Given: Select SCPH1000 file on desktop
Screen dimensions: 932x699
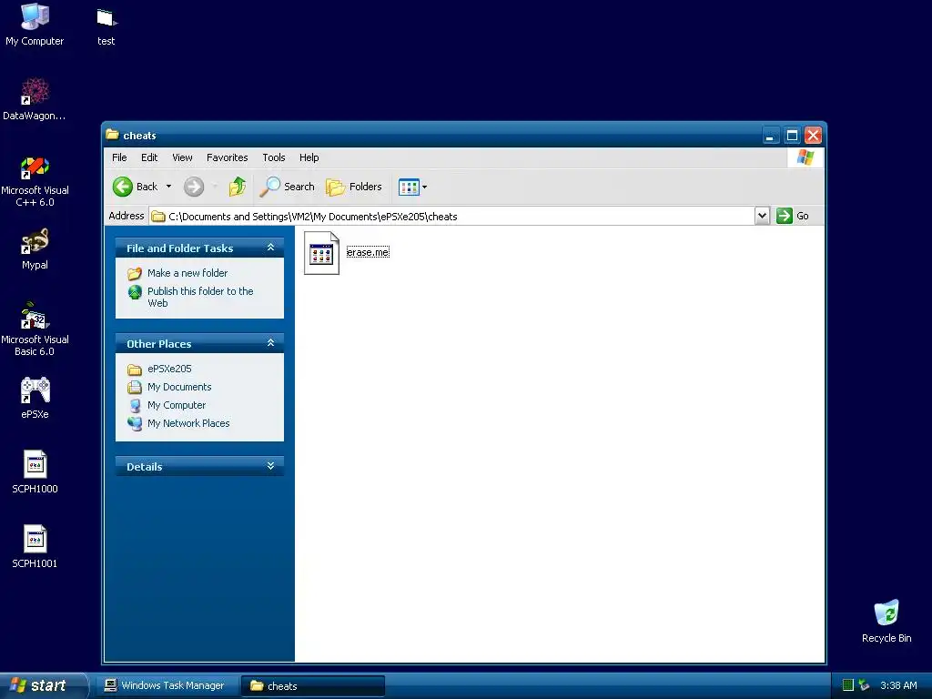Looking at the screenshot, I should (x=35, y=472).
